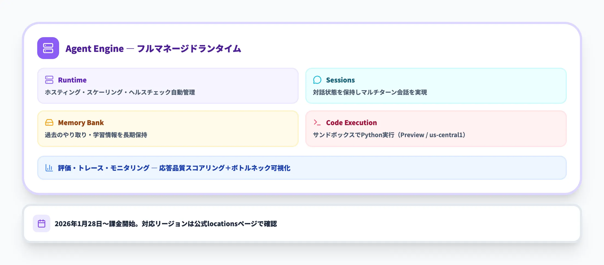Click the purple Agent Engine server icon
Screen dimensions: 604x265
(48, 48)
